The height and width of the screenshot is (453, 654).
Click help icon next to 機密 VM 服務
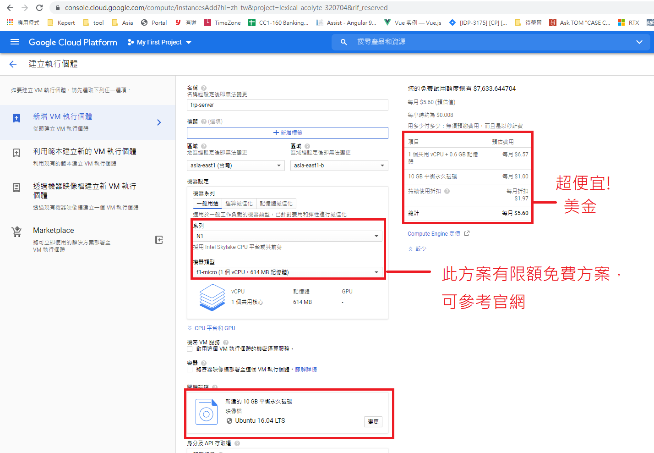tap(226, 343)
